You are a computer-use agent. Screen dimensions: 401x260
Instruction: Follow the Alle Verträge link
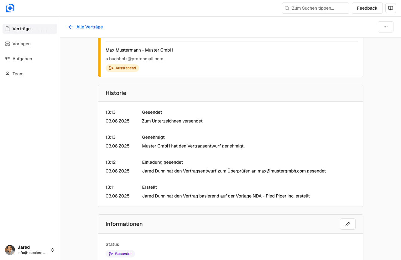coord(90,27)
